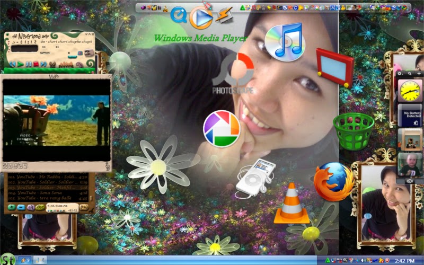Select playlist item 105 tera rang balle
This screenshot has width=424, height=265.
(48, 198)
